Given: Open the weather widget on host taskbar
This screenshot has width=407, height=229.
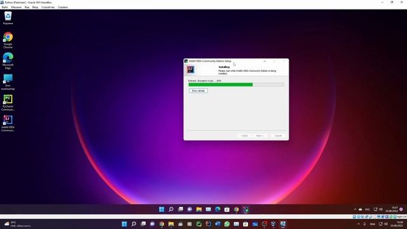Looking at the screenshot, I should click(x=17, y=224).
